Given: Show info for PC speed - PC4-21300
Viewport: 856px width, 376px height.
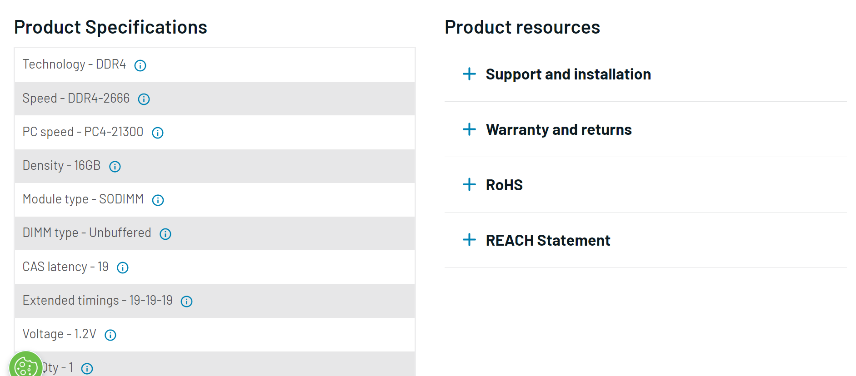Looking at the screenshot, I should pos(157,133).
